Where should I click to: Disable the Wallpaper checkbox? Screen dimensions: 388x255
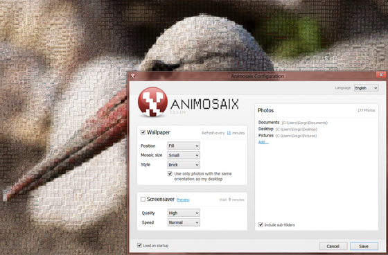click(143, 132)
